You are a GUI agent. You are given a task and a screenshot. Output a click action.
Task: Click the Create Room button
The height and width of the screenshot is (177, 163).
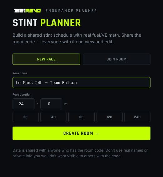click(81, 133)
